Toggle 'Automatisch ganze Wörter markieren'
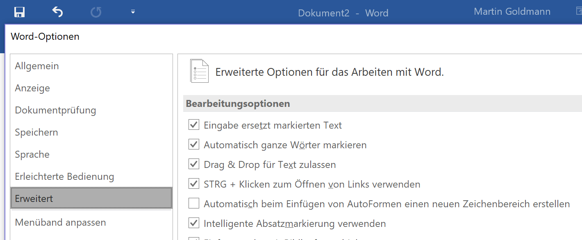This screenshot has height=240, width=582. (x=193, y=144)
